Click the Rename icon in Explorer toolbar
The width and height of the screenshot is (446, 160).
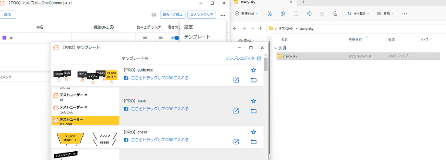[x=309, y=14]
